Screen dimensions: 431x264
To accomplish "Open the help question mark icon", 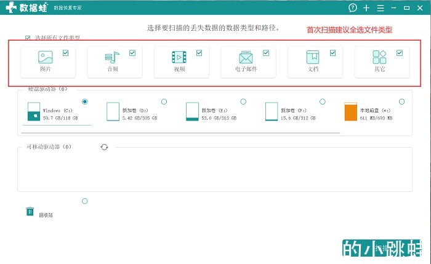I will [x=353, y=7].
